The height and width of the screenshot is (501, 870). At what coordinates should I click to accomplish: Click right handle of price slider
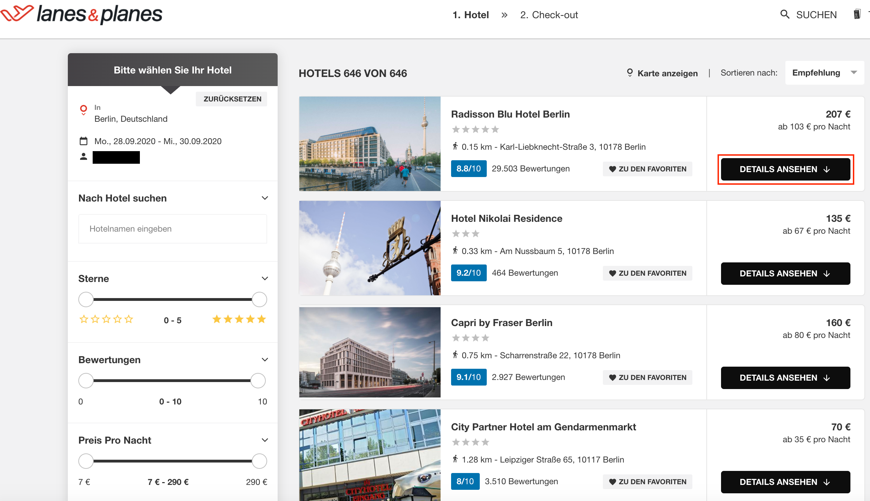click(x=259, y=461)
